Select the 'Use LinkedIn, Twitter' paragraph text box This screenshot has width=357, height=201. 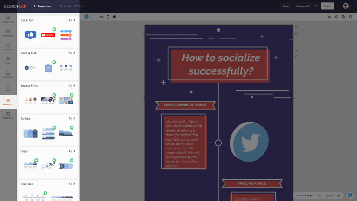click(x=184, y=143)
